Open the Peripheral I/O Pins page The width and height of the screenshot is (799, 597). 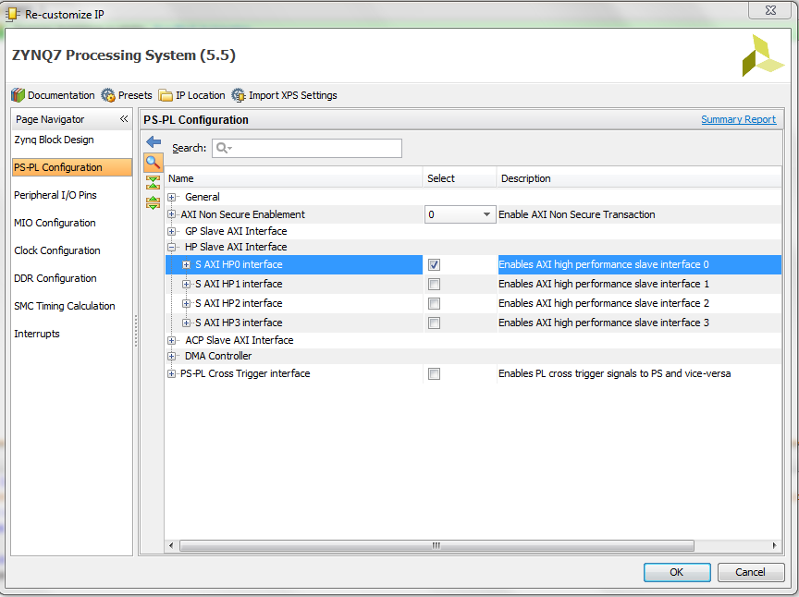click(55, 195)
